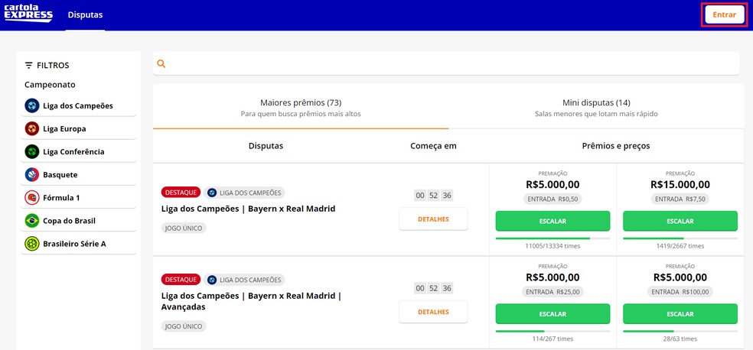The height and width of the screenshot is (350, 753).
Task: Select Liga dos Campeões championship icon
Action: [x=32, y=105]
